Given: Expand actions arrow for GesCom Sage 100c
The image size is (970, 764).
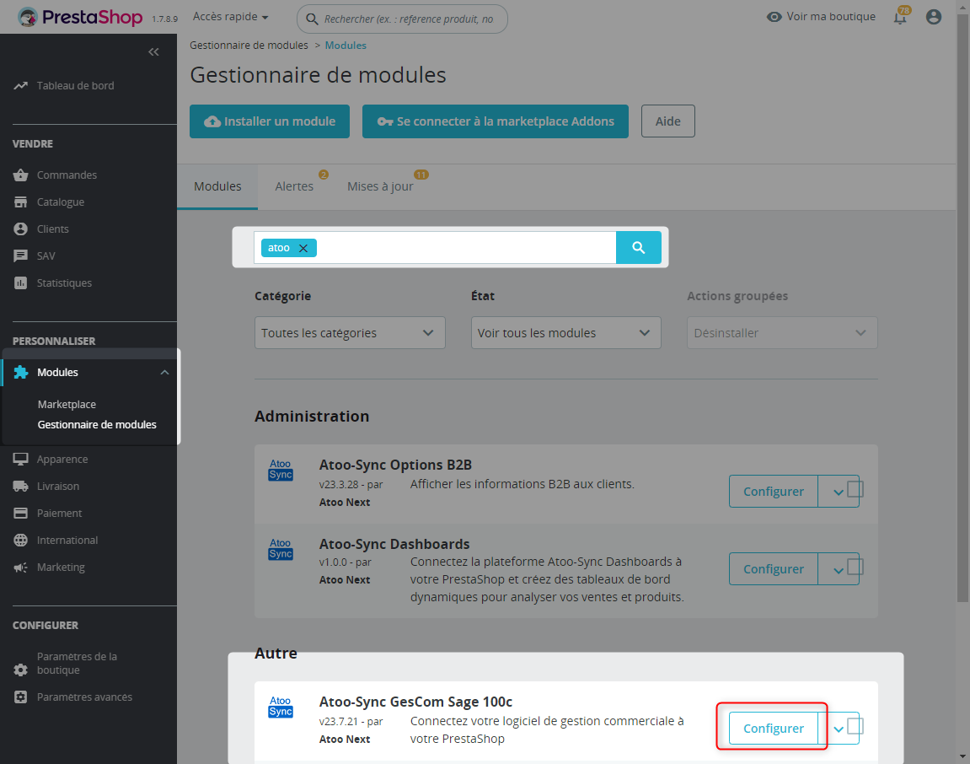Looking at the screenshot, I should tap(838, 729).
